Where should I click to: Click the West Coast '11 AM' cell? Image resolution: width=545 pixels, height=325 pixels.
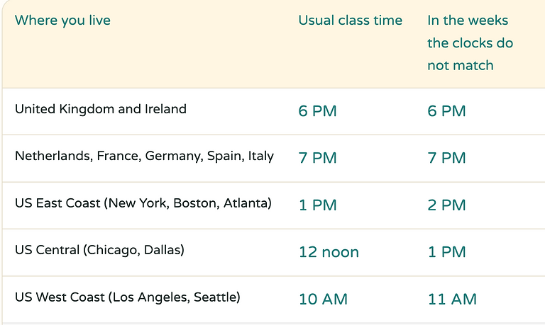pyautogui.click(x=452, y=299)
